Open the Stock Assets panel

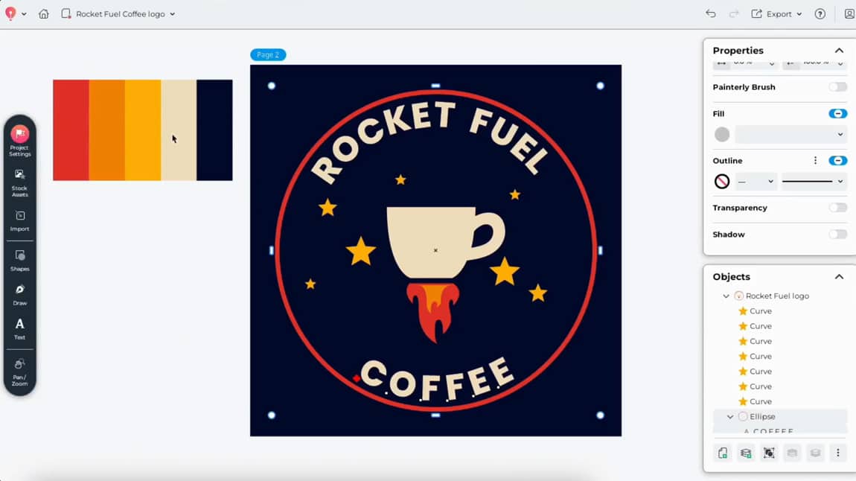point(20,180)
